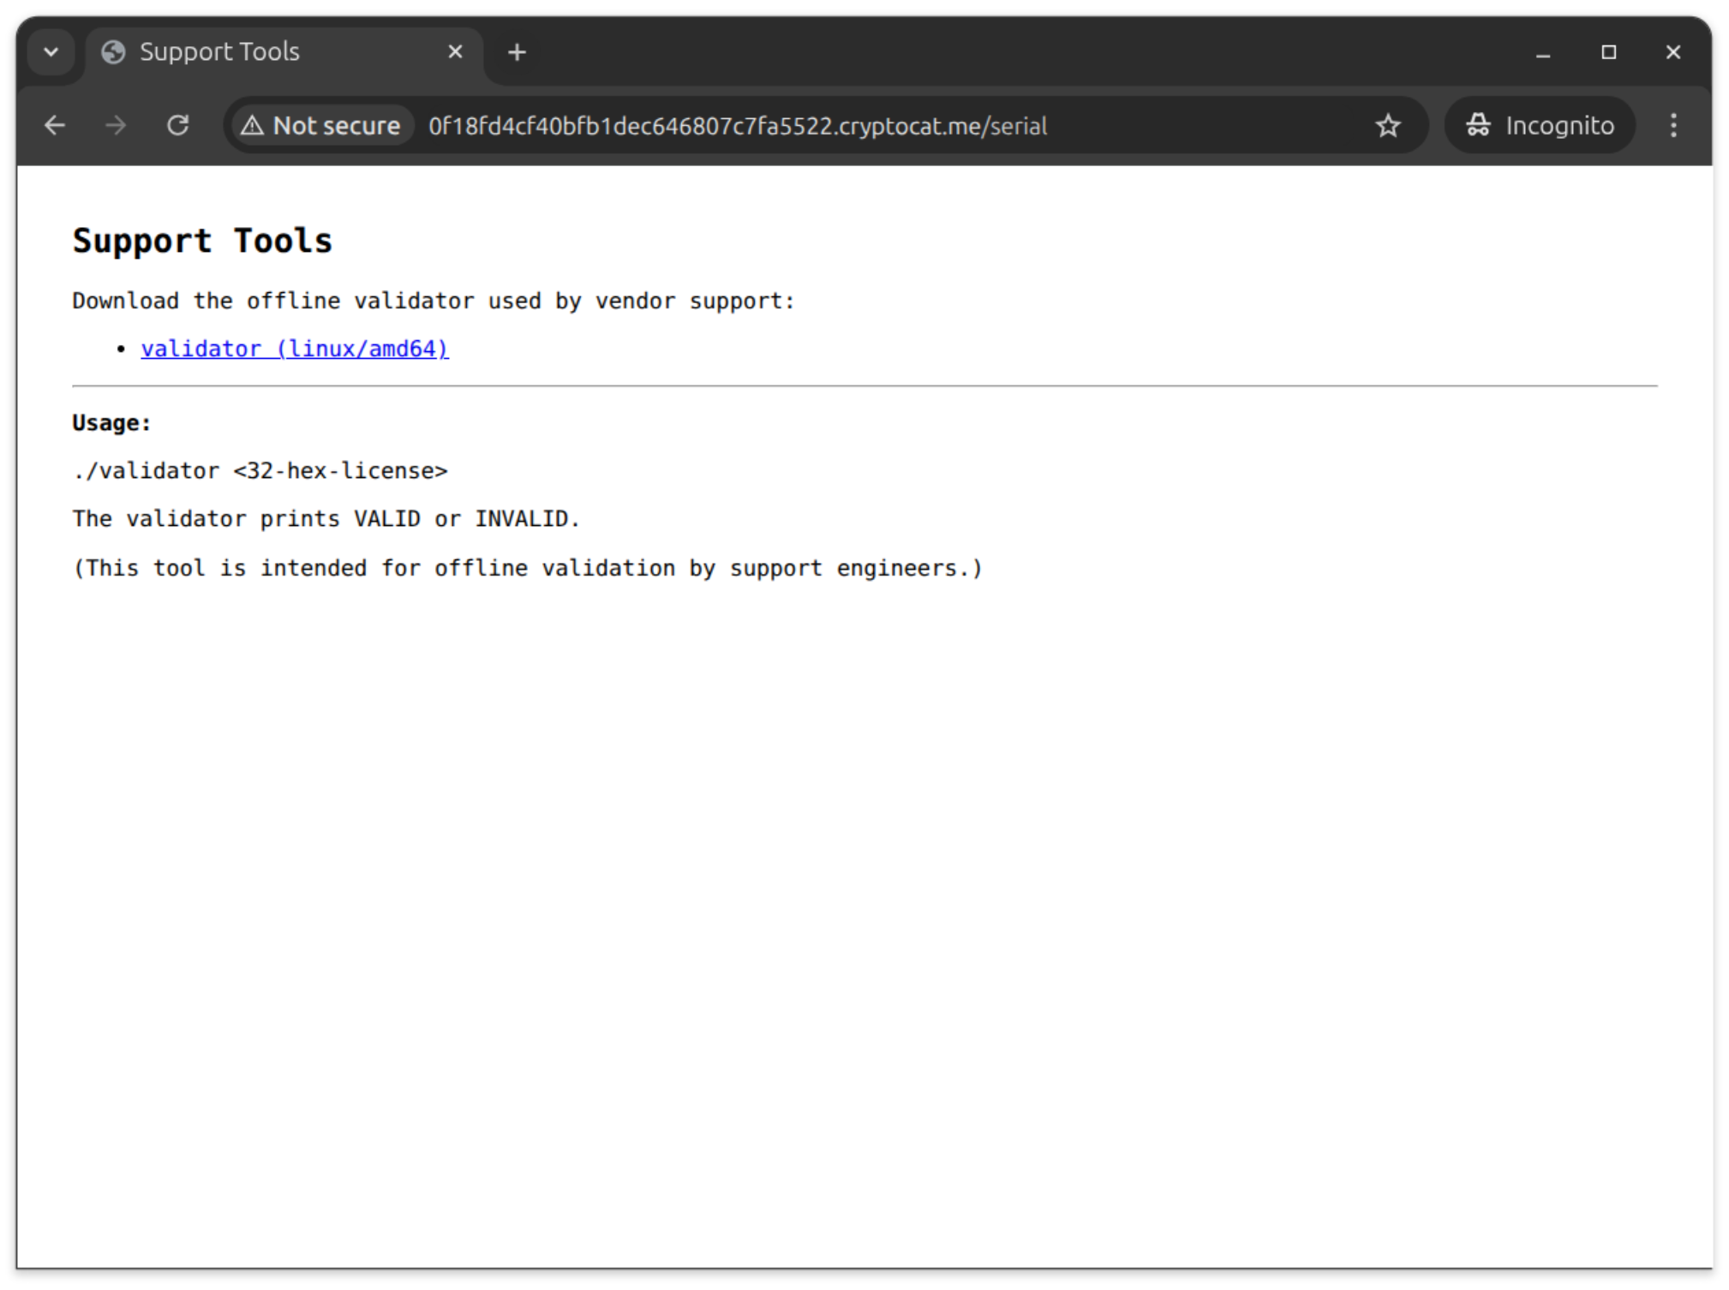The image size is (1729, 1290).
Task: Click the back navigation arrow
Action: (55, 126)
